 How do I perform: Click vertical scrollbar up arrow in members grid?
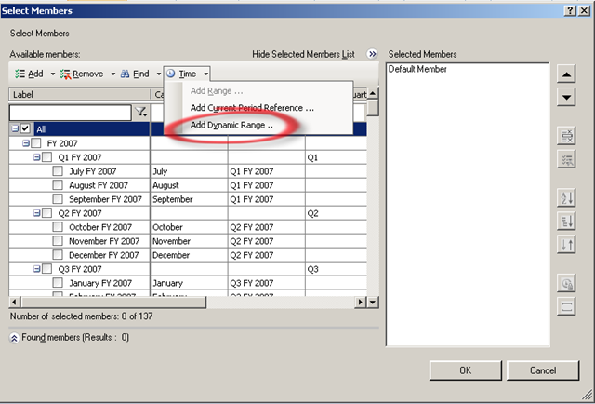[x=373, y=93]
